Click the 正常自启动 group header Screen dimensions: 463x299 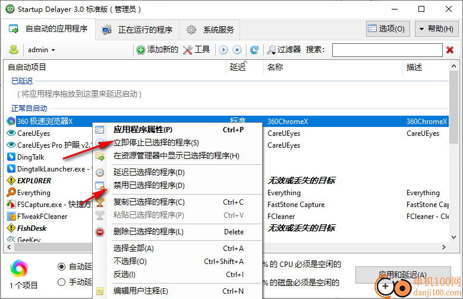point(29,109)
